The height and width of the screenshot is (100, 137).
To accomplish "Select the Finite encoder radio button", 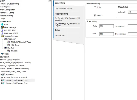I will (95, 7).
